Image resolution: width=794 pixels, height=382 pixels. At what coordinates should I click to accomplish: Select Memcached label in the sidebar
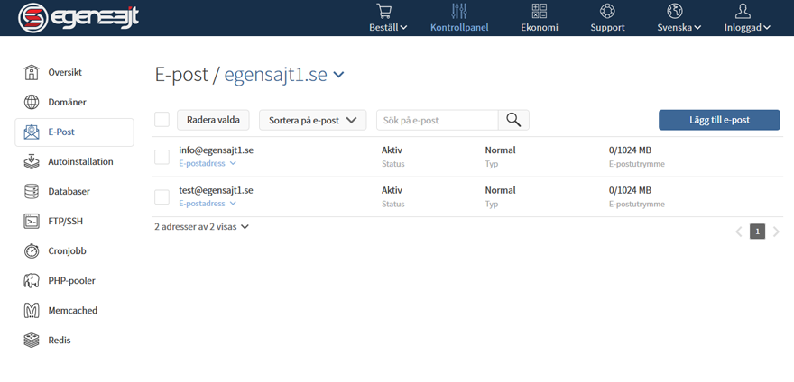[x=72, y=310]
